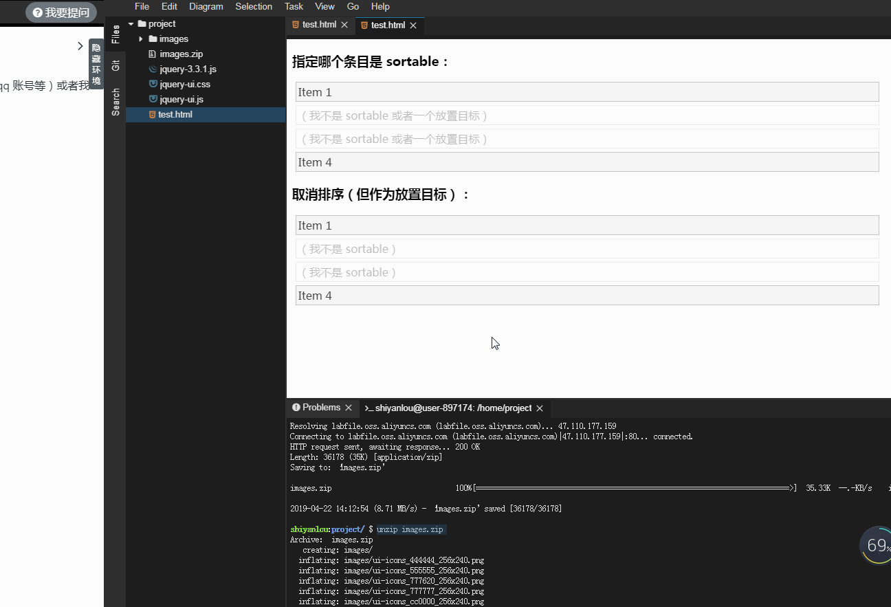Click Item 1 in the first sortable list
Viewport: 891px width, 607px height.
(587, 92)
